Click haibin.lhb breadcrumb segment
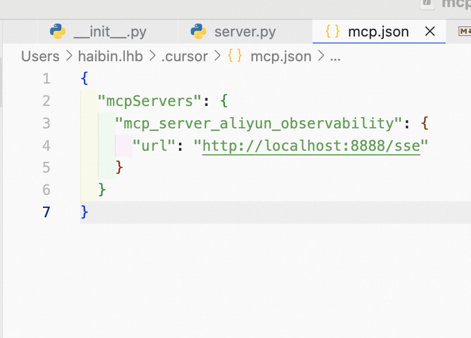471x338 pixels. point(110,57)
